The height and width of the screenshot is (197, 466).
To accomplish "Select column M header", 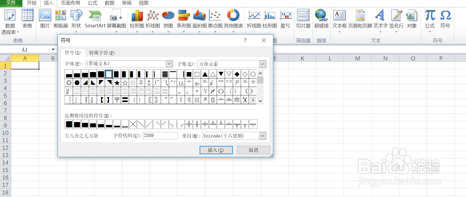I will coord(357,58).
